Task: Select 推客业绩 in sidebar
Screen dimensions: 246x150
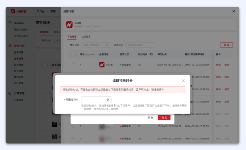Action: tap(19, 77)
